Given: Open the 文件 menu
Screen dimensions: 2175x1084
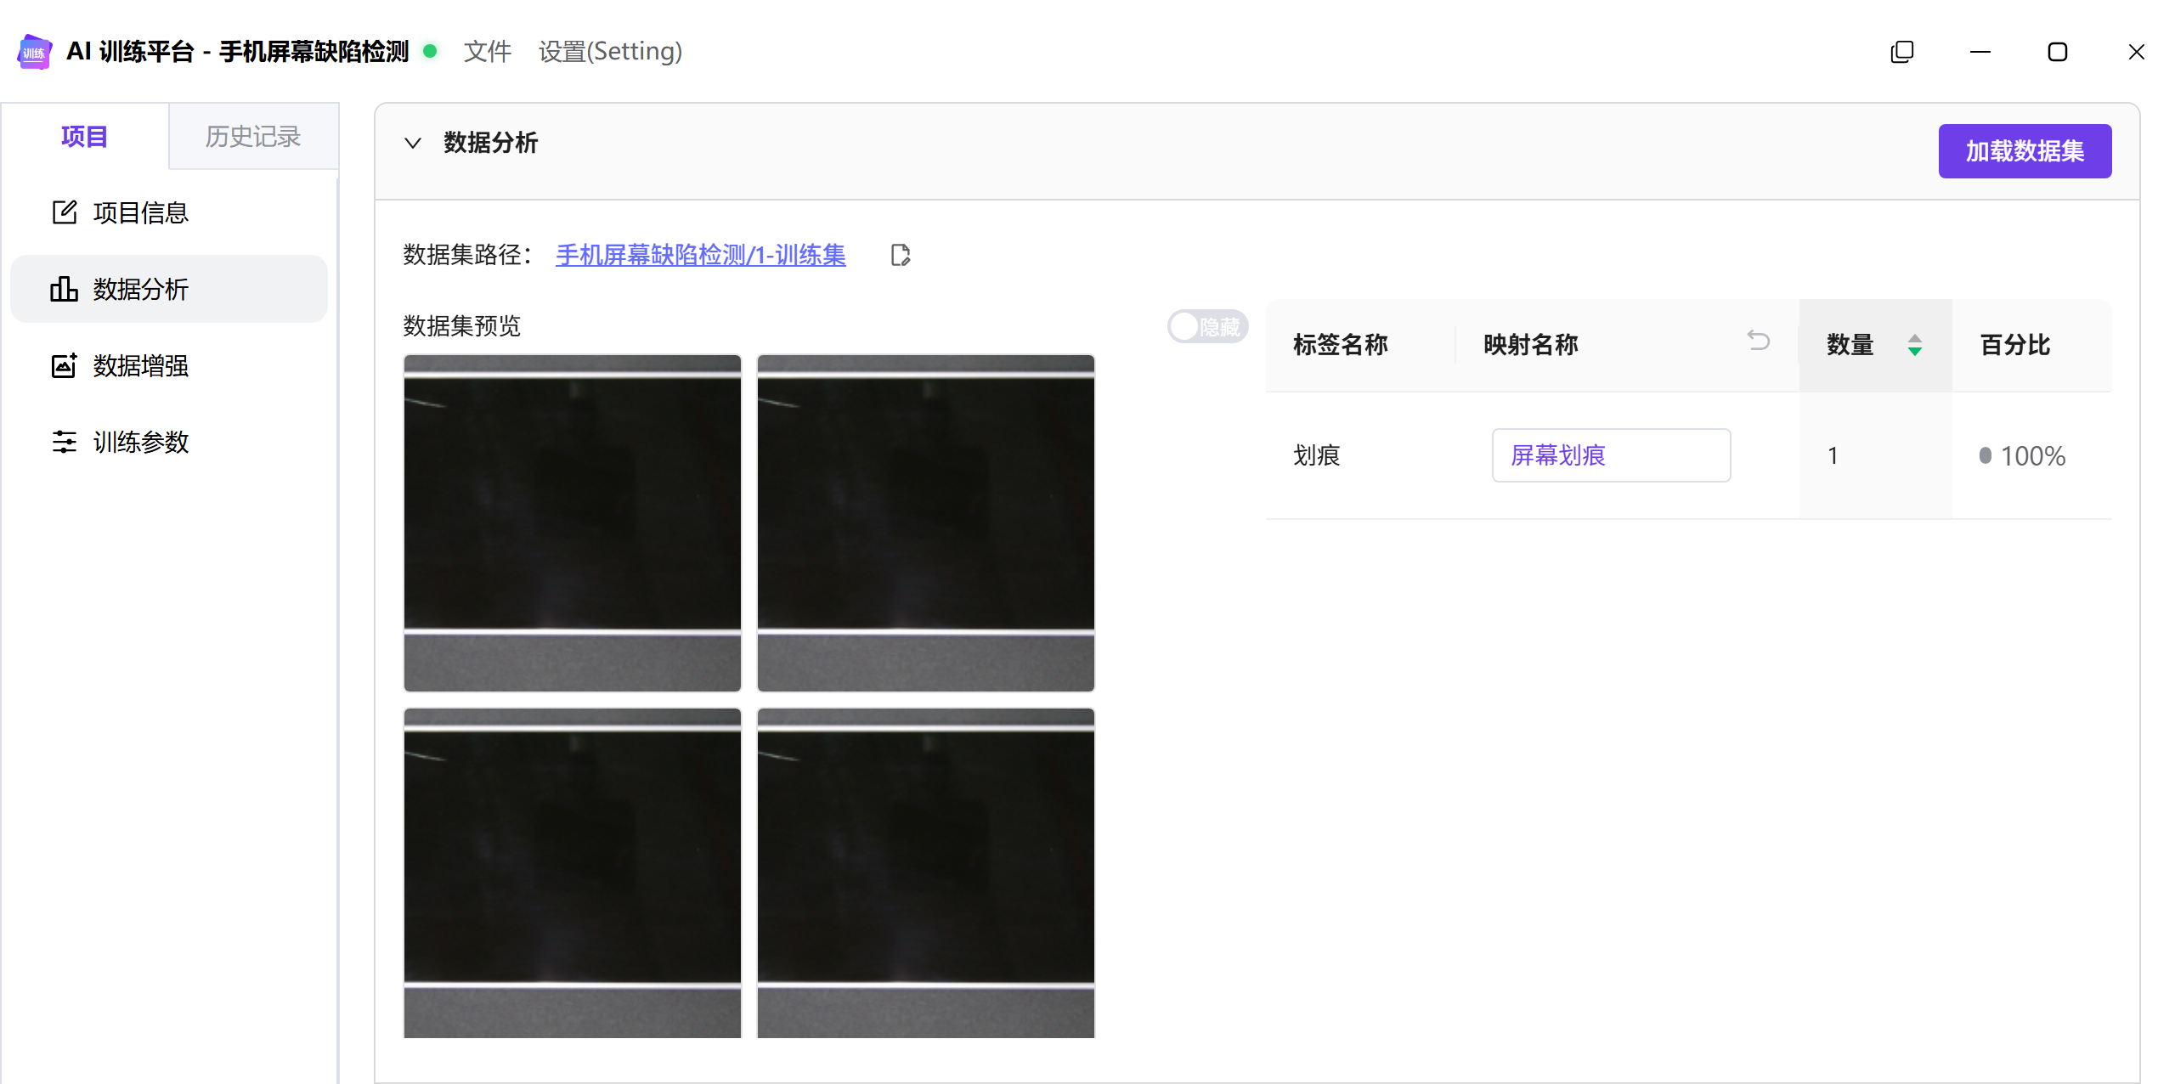Looking at the screenshot, I should point(488,52).
